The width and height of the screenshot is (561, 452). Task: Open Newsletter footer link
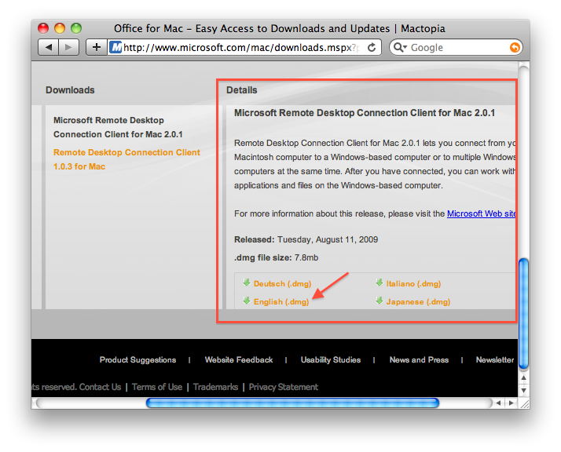[495, 360]
